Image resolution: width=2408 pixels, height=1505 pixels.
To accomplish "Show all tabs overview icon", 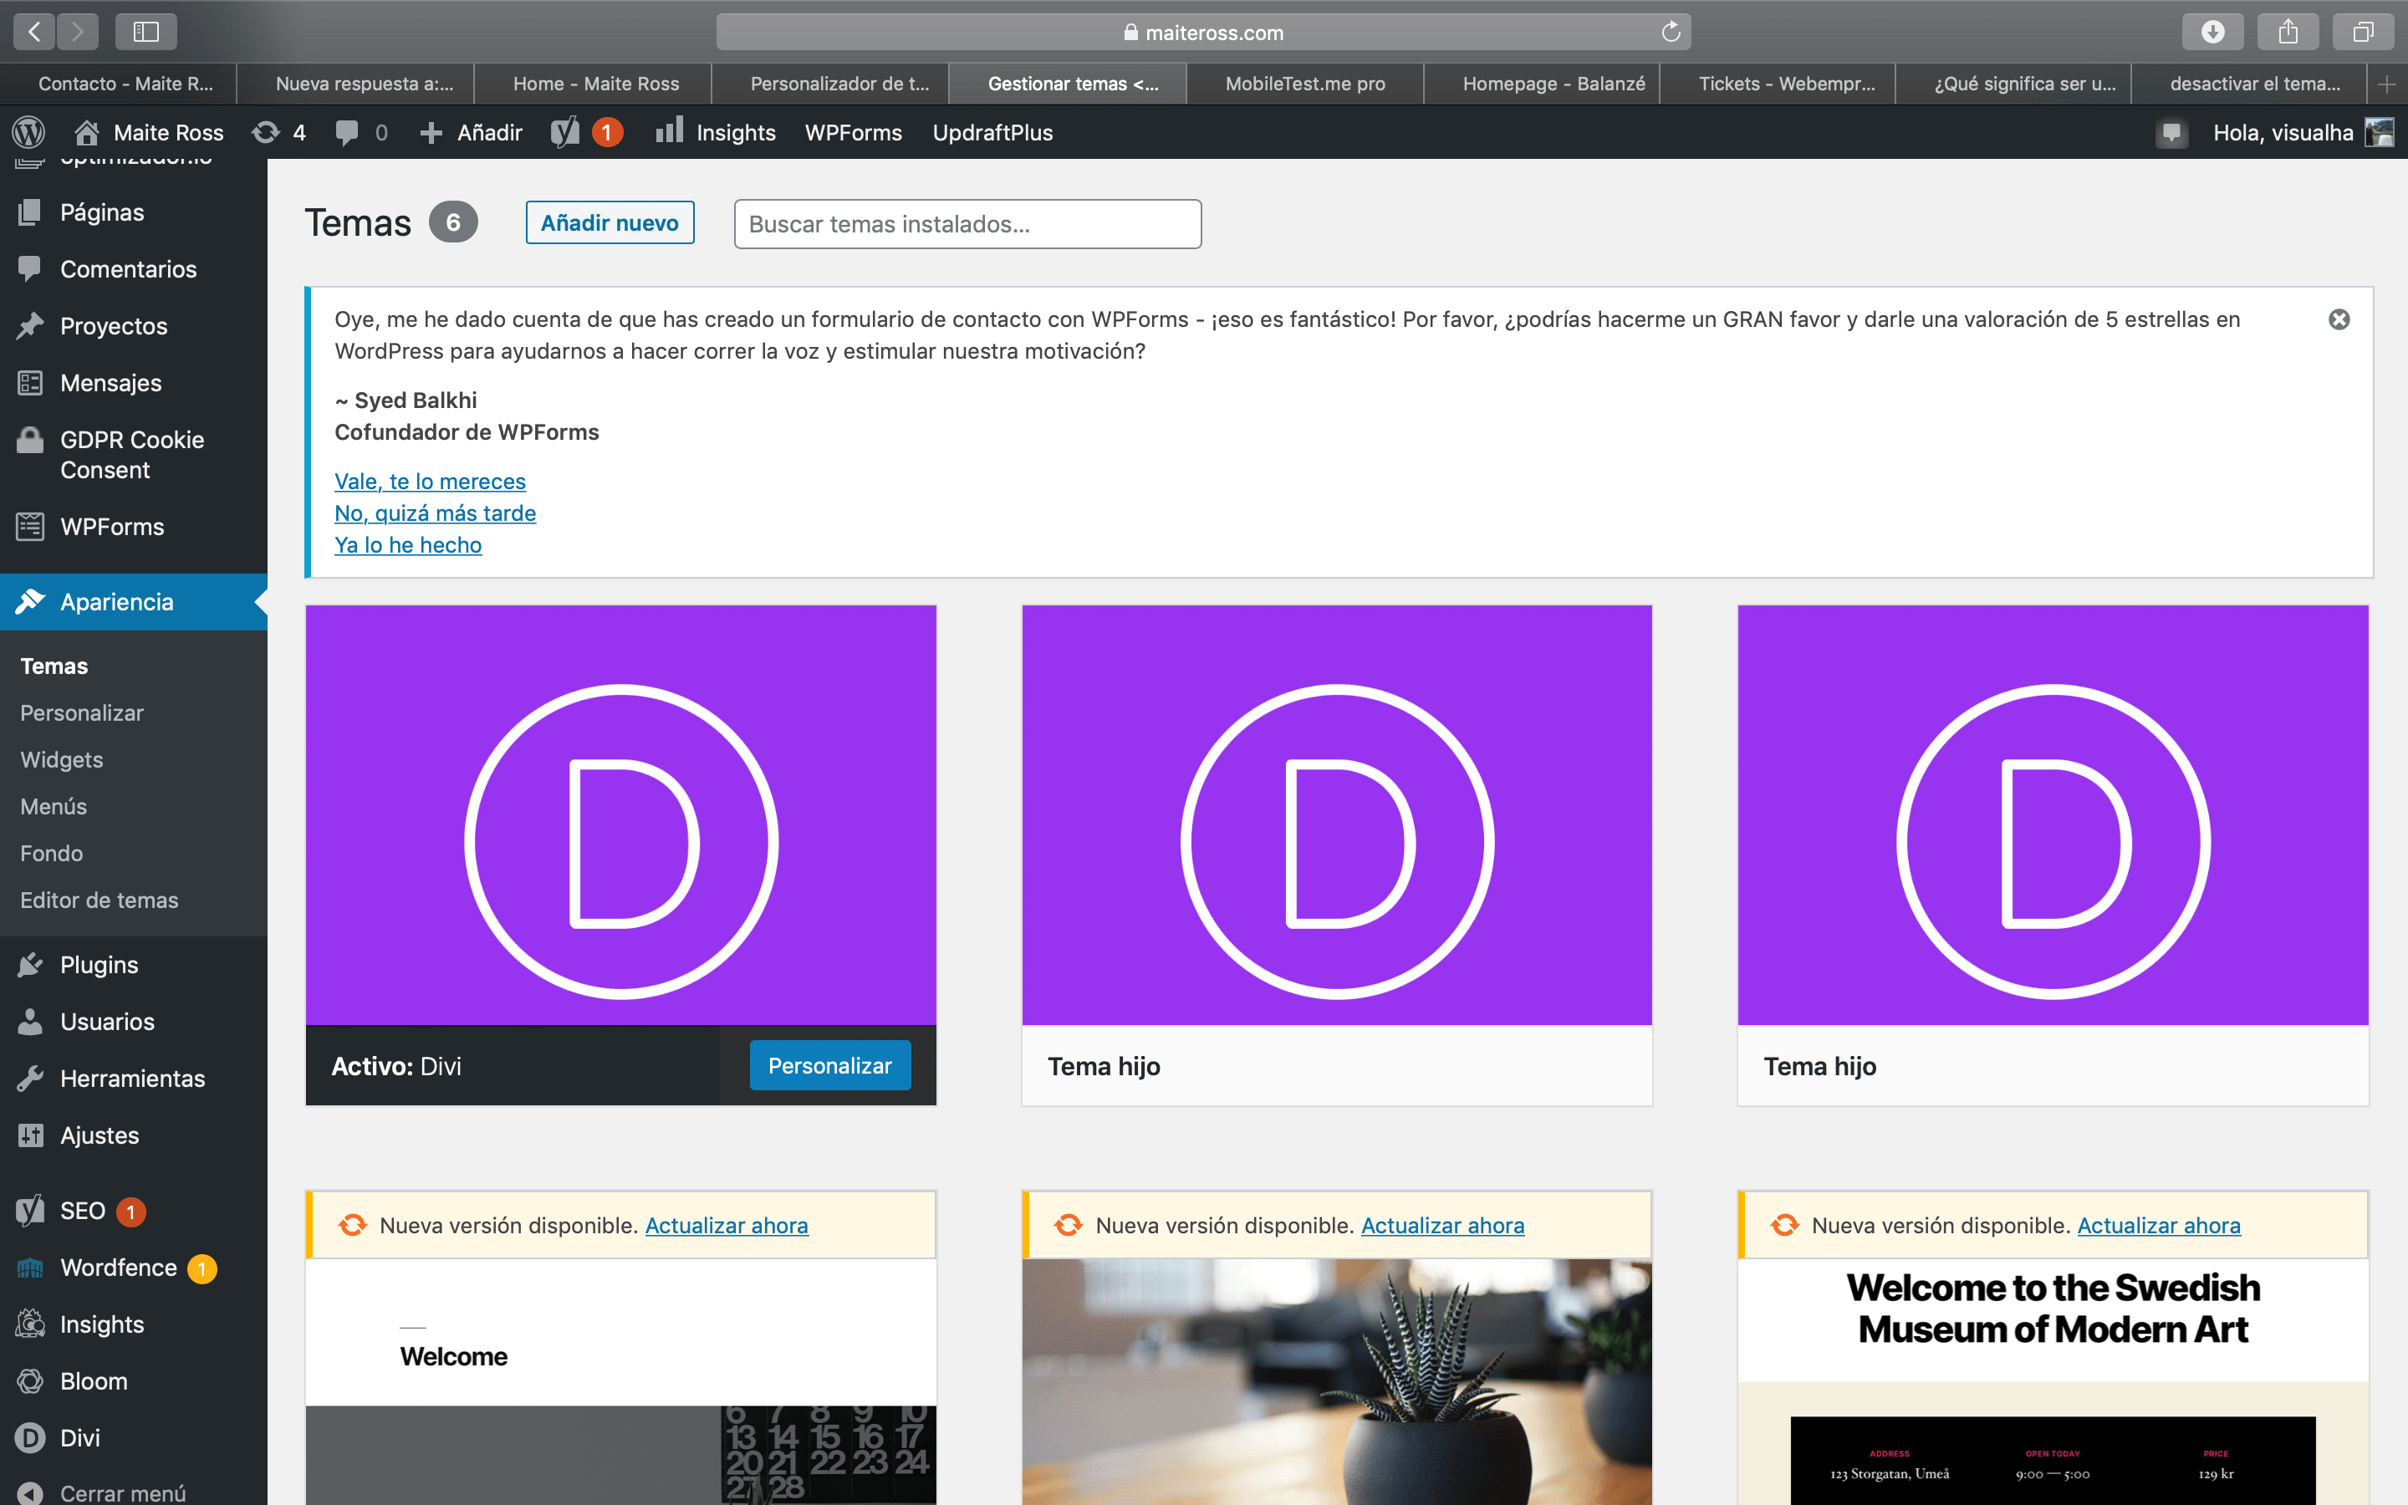I will (x=2363, y=32).
